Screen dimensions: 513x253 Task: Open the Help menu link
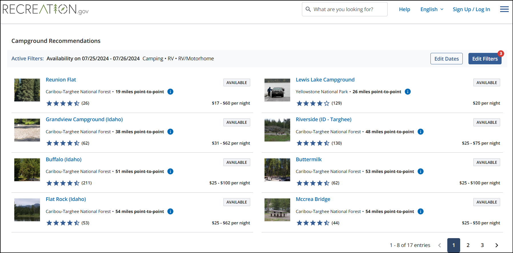pyautogui.click(x=404, y=9)
